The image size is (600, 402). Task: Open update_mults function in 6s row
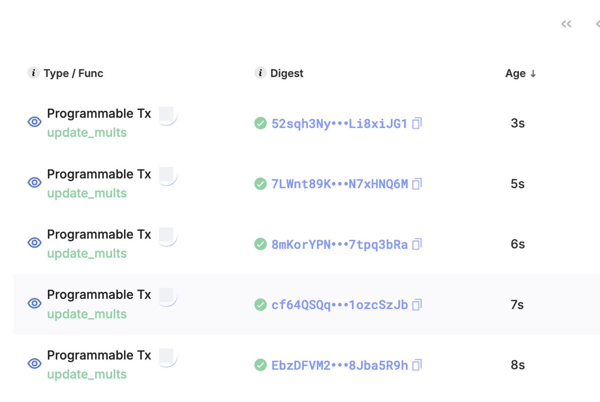pyautogui.click(x=87, y=254)
